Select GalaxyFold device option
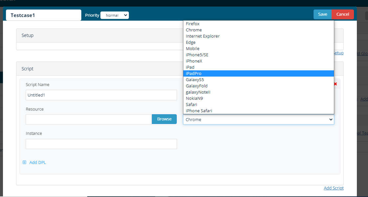Viewport: 368px width, 197px height. click(258, 86)
